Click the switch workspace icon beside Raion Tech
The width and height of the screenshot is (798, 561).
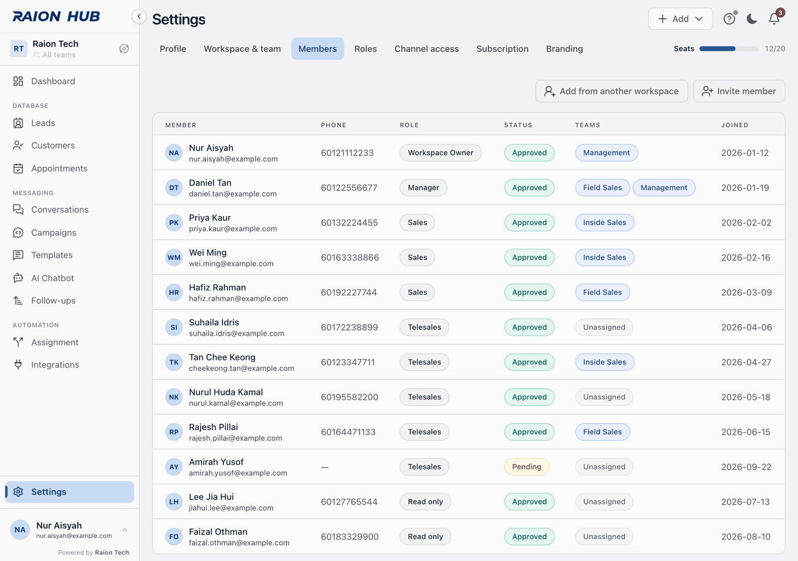[124, 49]
